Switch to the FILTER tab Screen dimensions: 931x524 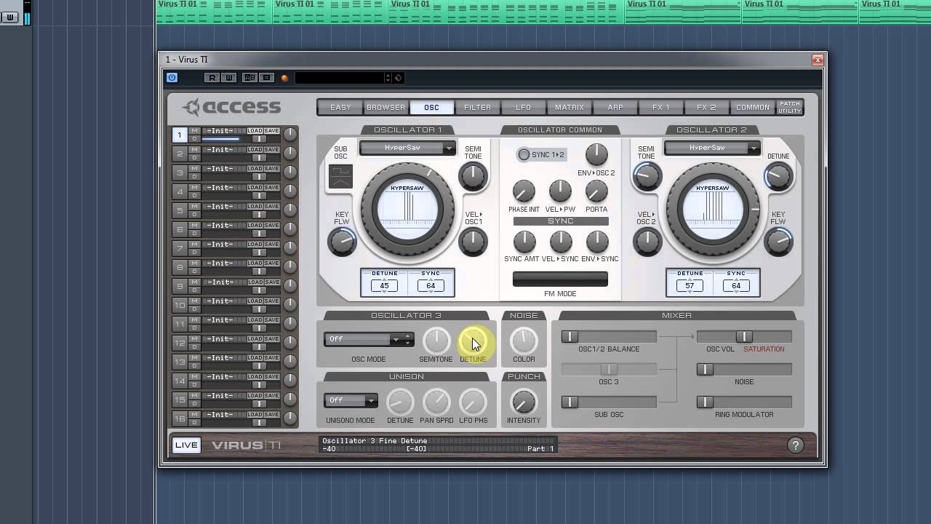point(478,108)
